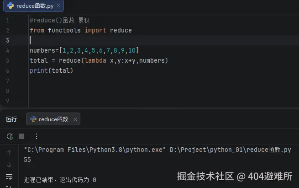Image resolution: width=299 pixels, height=188 pixels.
Task: Close the reduce函数 run tab
Action: coord(75,119)
